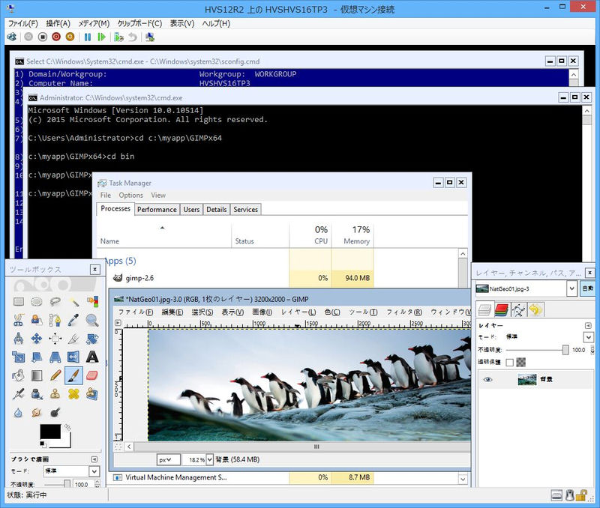Select the Bucket Fill tool
600x508 pixels.
coord(18,375)
